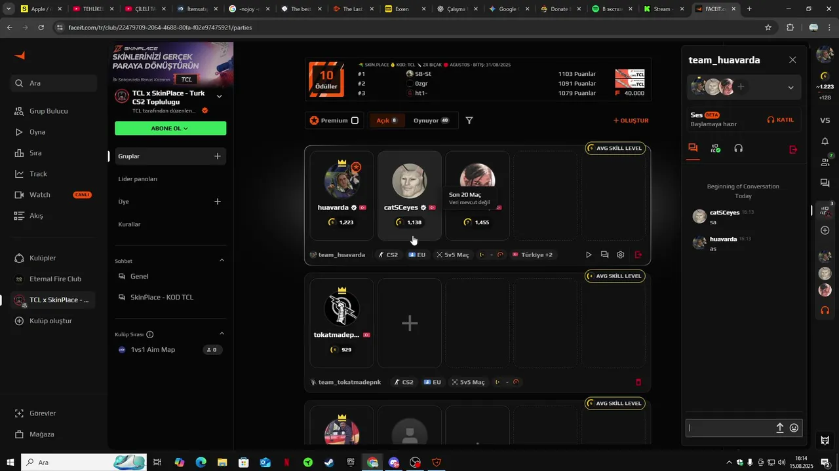839x471 pixels.
Task: Open the filter funnel icon
Action: tap(469, 120)
